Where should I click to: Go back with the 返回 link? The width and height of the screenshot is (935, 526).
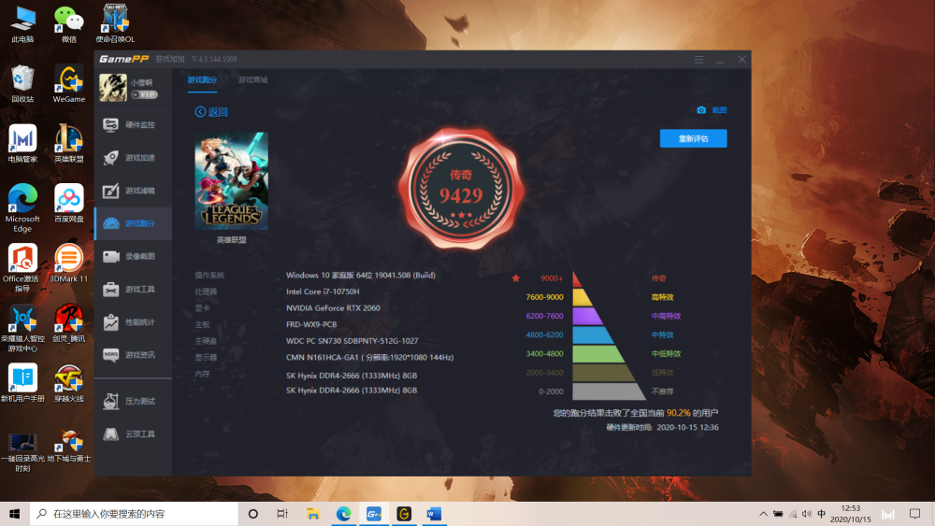211,112
